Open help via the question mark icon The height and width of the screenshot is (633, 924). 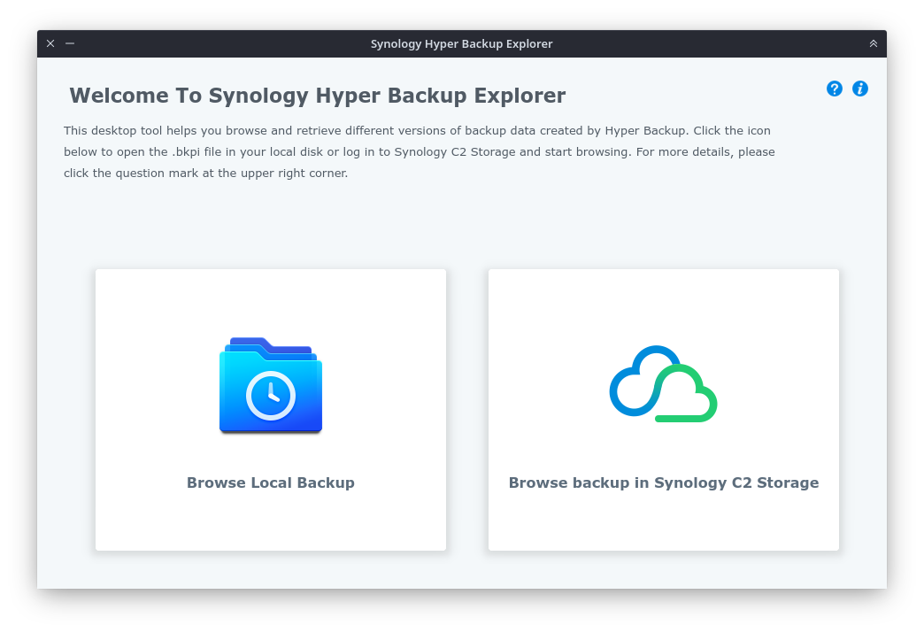[x=834, y=89]
